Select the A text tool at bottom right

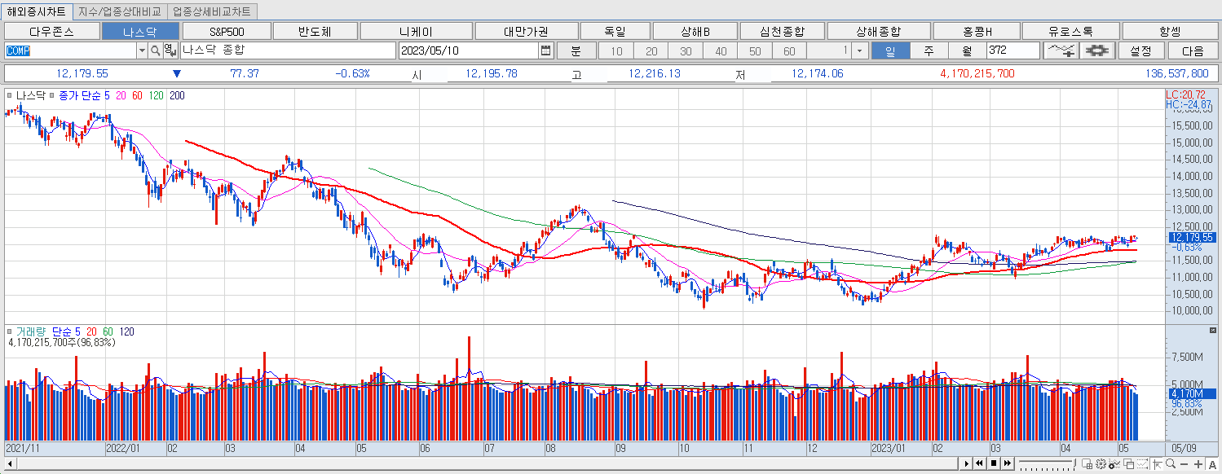(1212, 464)
